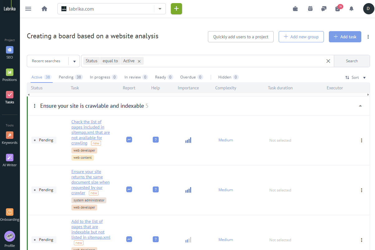Open AI Writer in sidebar
375x250 pixels.
pyautogui.click(x=10, y=160)
